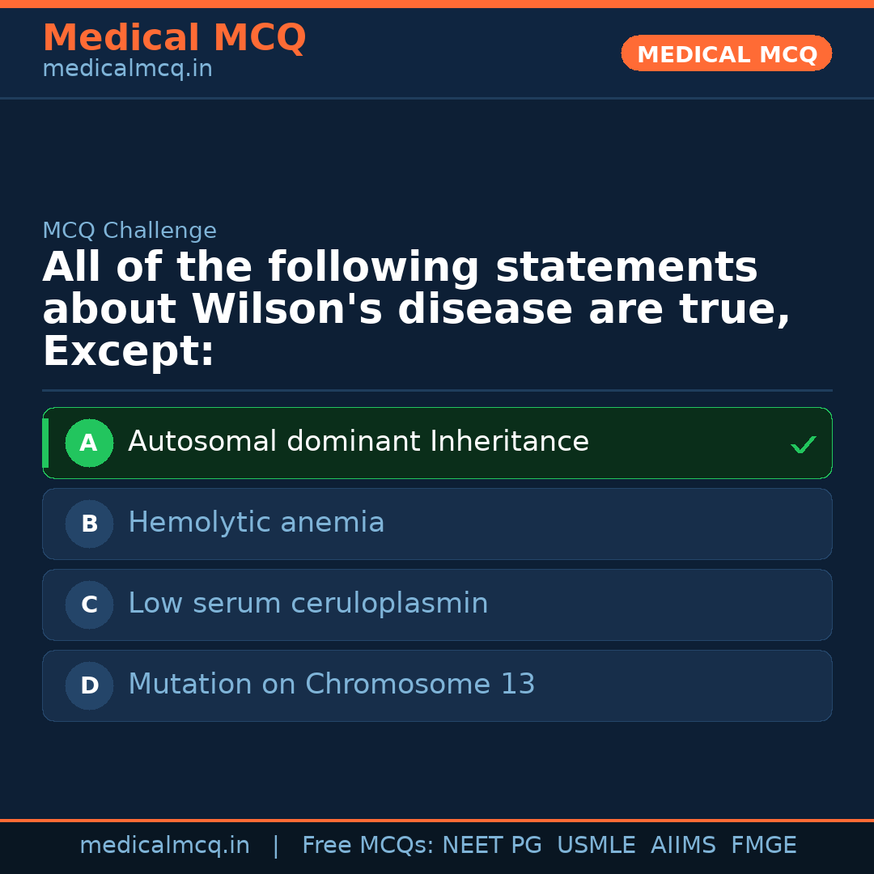Click the "C" letter circle

click(x=89, y=605)
